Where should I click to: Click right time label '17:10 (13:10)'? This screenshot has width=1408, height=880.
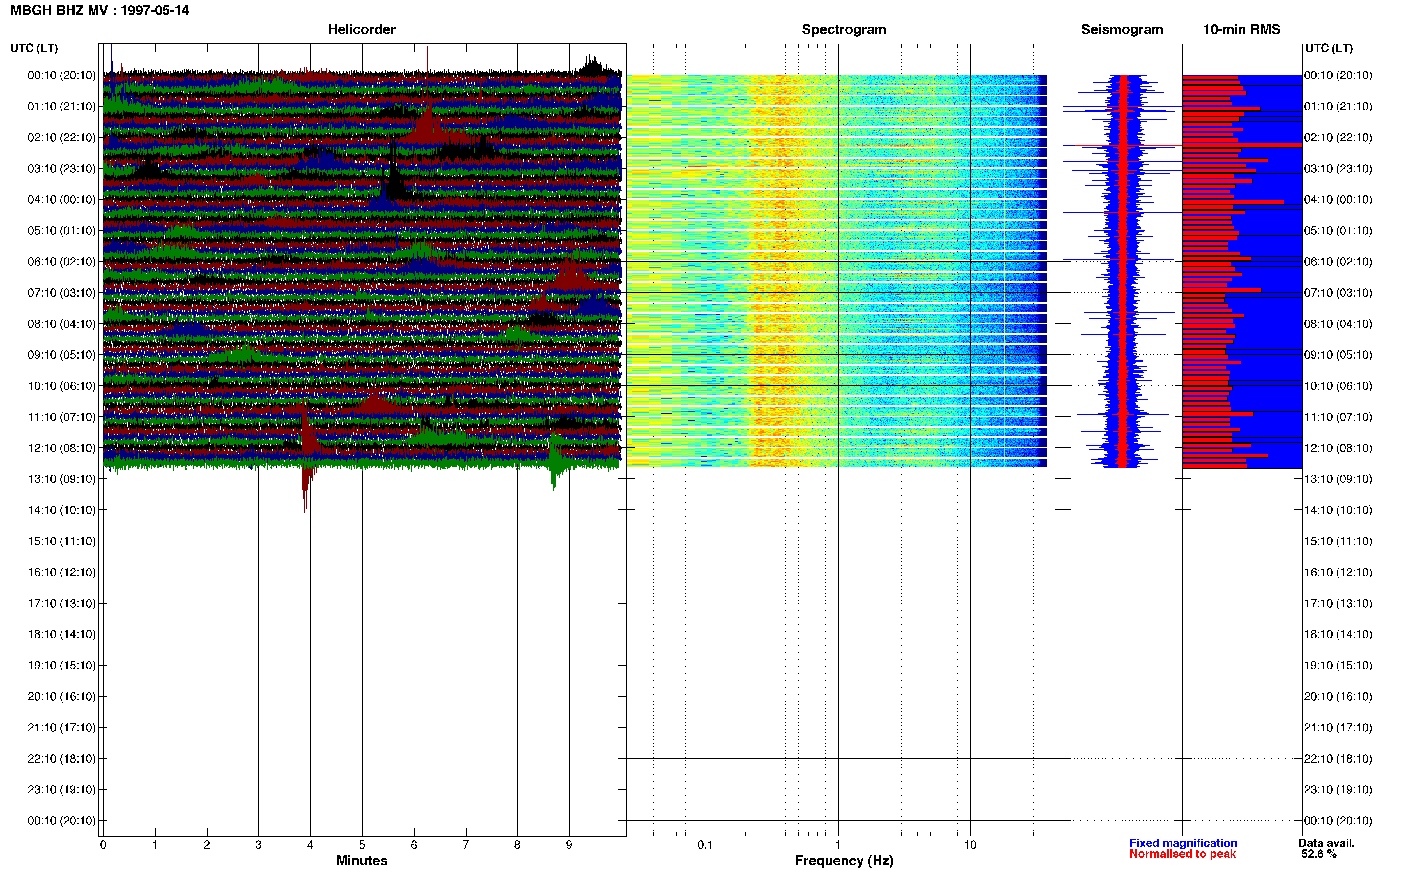(1338, 604)
